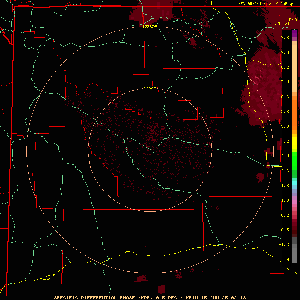Click the 8.2 value on color scale
This screenshot has width=300, height=300.
point(285,67)
